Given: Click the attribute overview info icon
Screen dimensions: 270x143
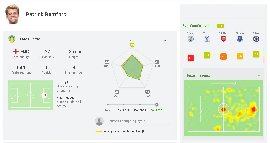Looking at the screenshot, I should click(x=165, y=42).
